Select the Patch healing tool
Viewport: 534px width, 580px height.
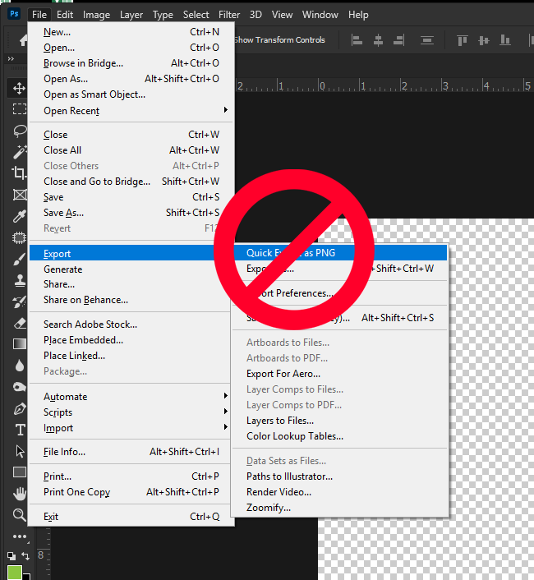click(19, 237)
